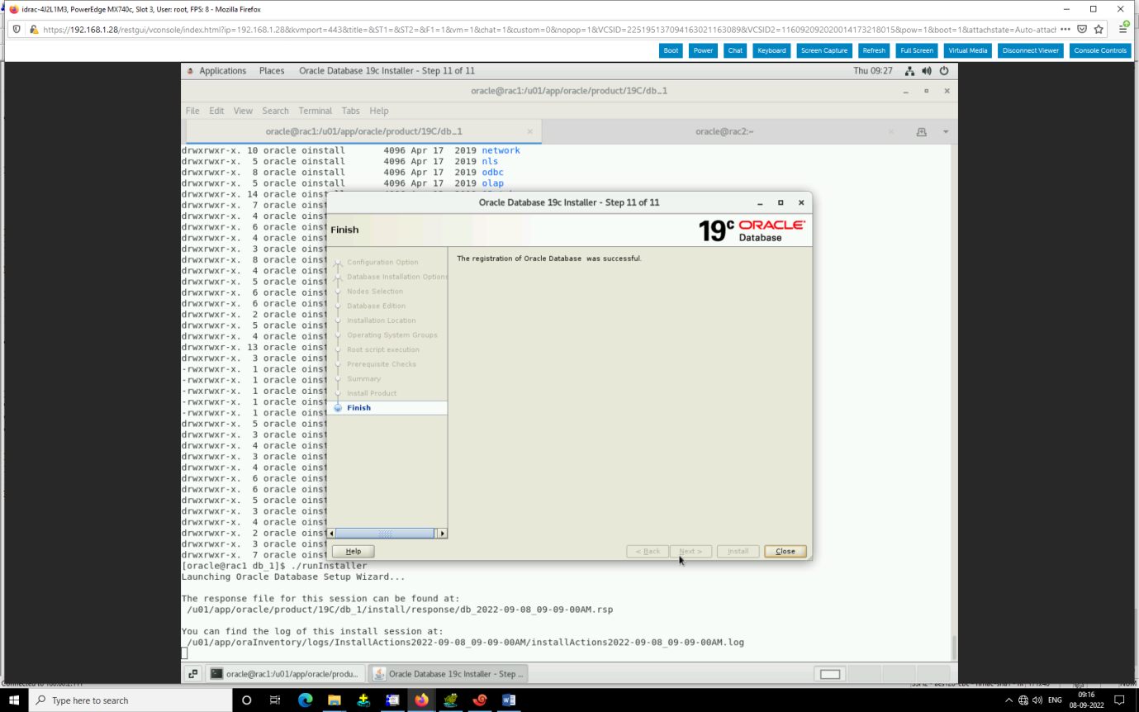Click the Cortana circle icon

tap(246, 700)
